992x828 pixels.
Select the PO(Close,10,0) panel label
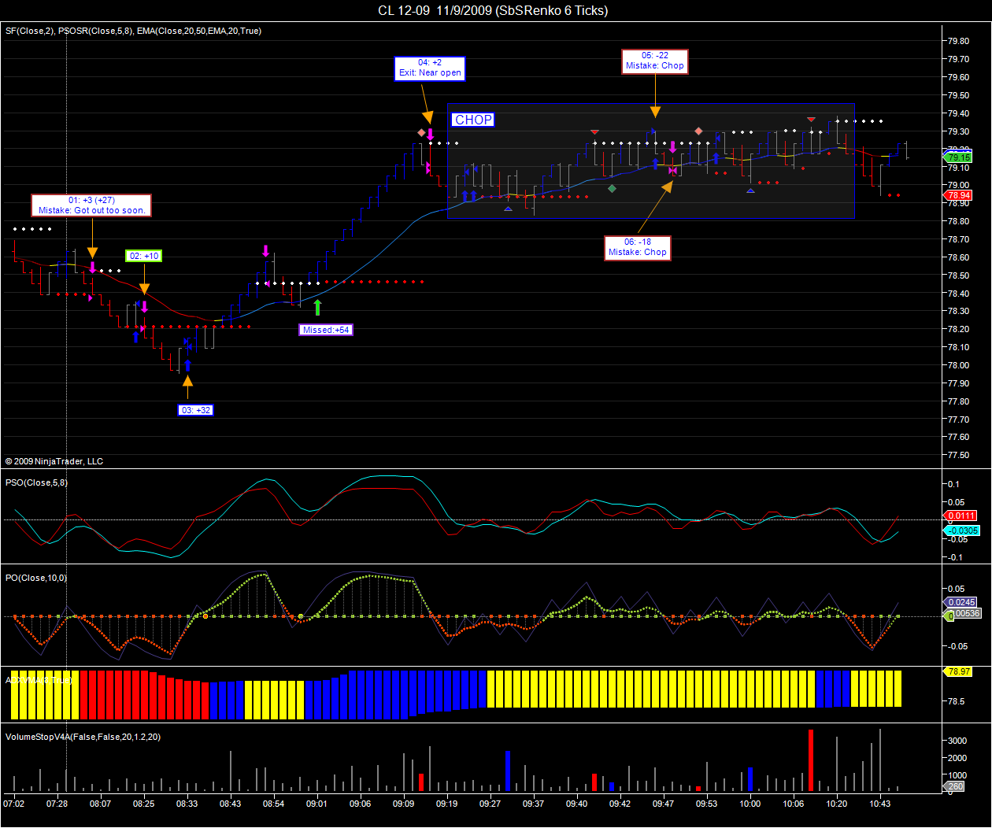36,578
